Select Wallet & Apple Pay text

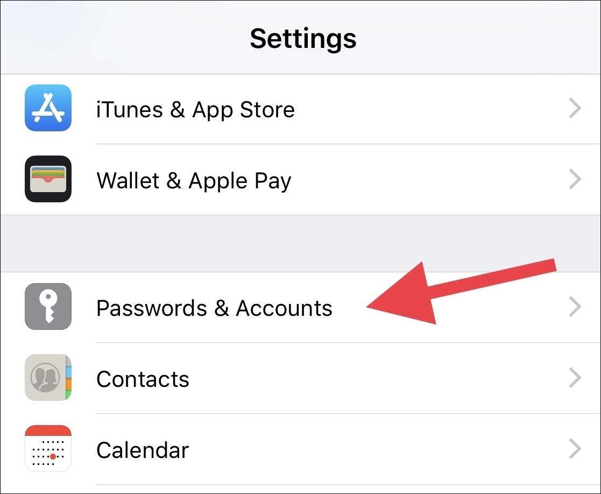click(194, 180)
